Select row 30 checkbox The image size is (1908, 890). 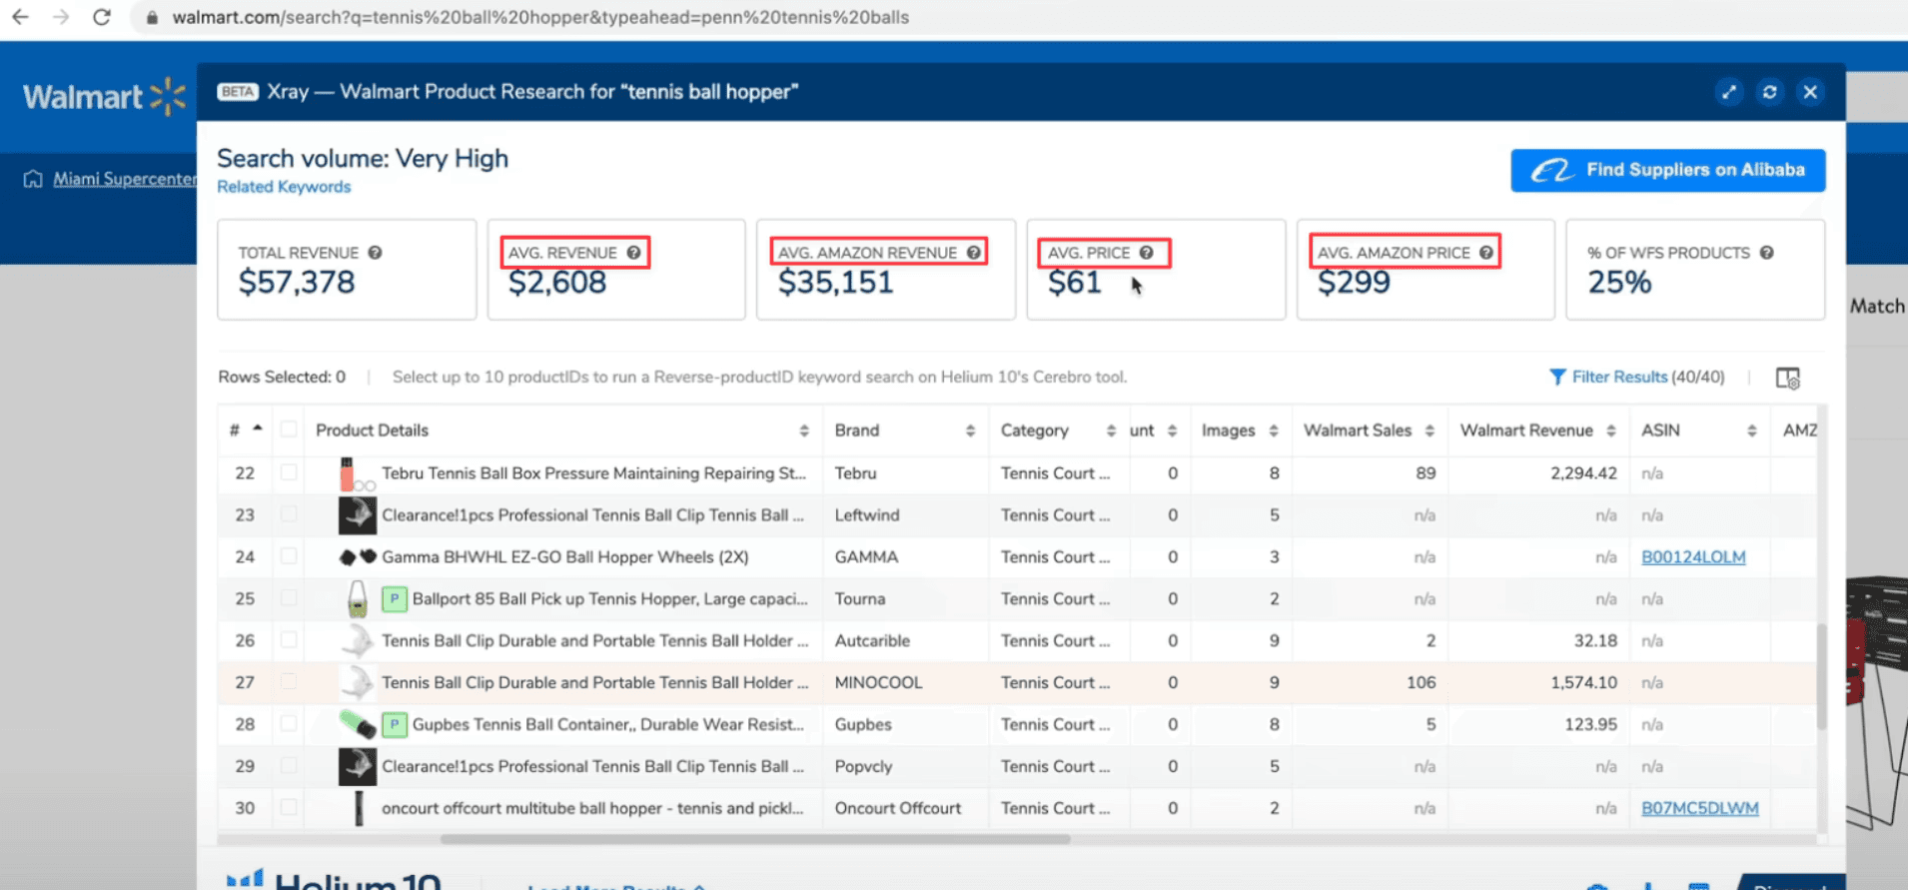pos(289,807)
